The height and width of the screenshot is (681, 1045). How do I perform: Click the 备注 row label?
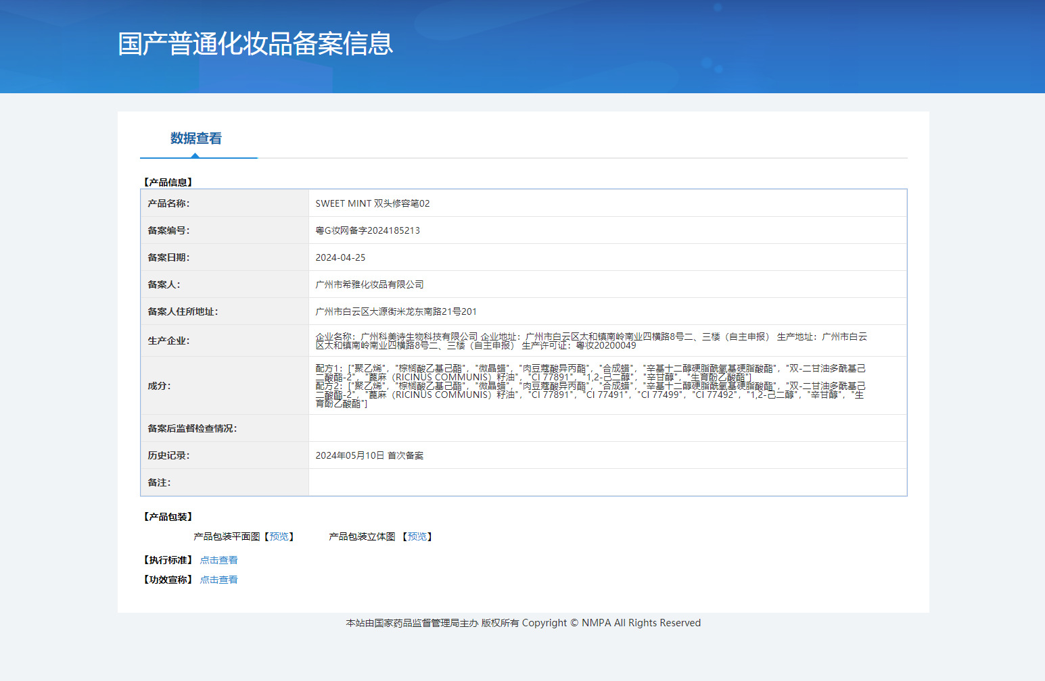tap(159, 482)
